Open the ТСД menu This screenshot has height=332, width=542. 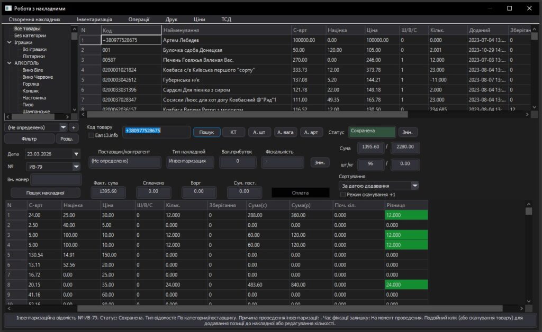pyautogui.click(x=226, y=20)
